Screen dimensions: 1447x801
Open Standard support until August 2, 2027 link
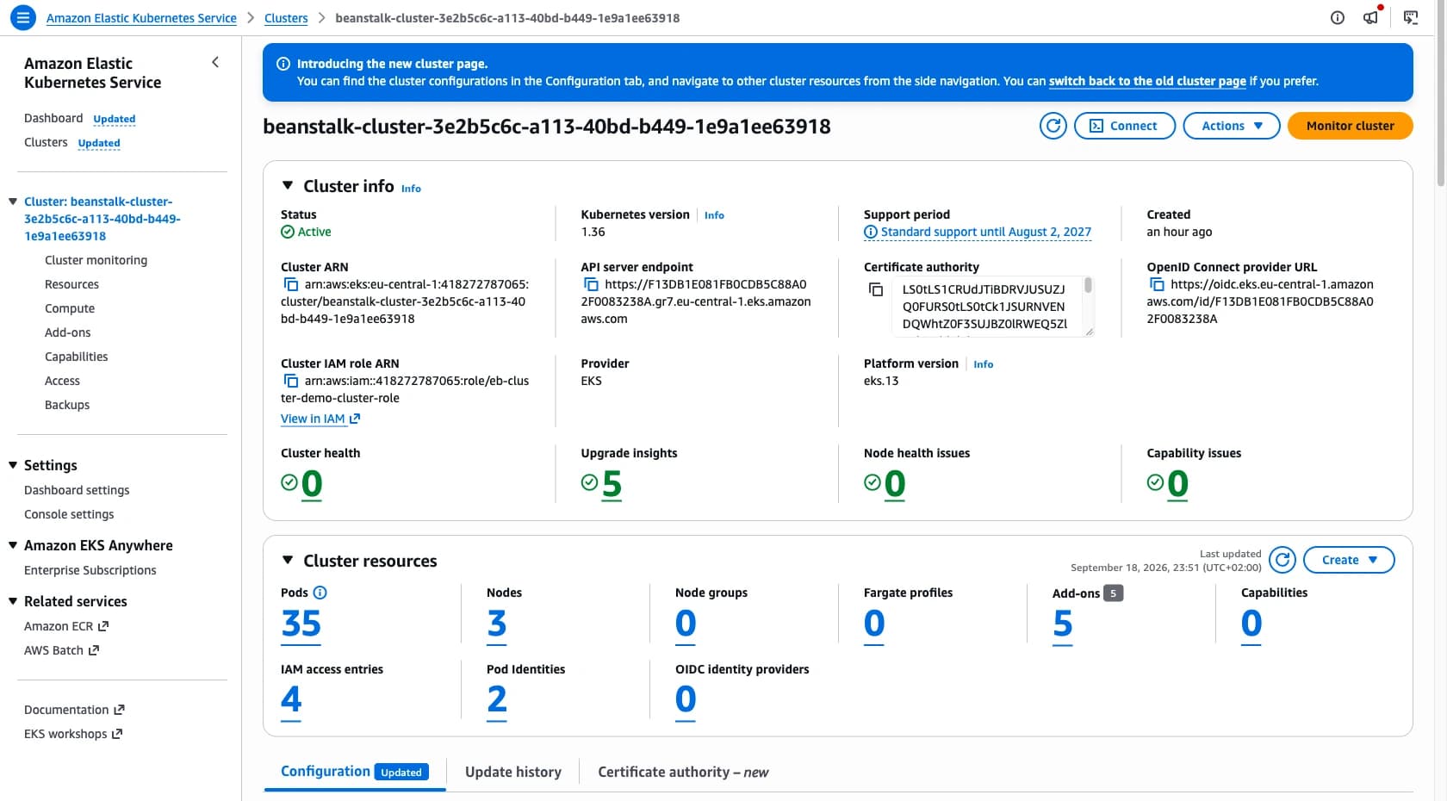(x=978, y=232)
